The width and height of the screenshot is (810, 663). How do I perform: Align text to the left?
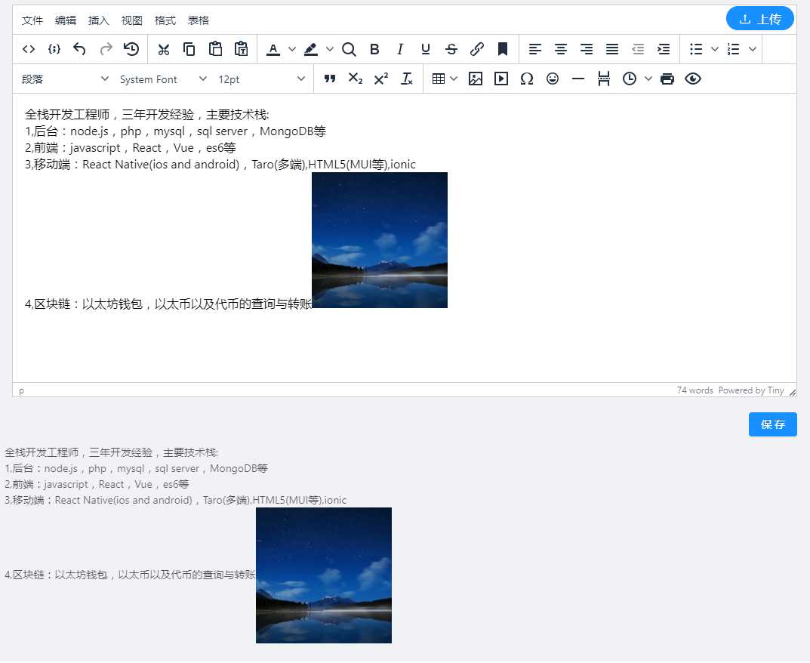coord(535,49)
